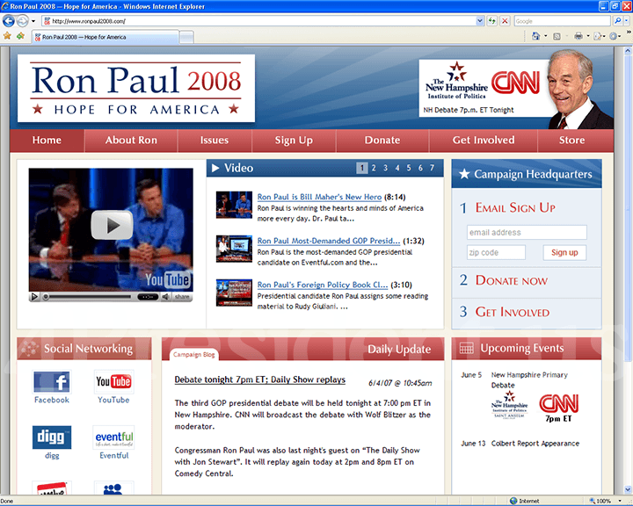Click the Sign up button
633x506 pixels.
click(564, 253)
